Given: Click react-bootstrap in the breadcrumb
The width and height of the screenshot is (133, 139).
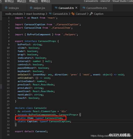Looking at the screenshot, I should click(35, 14).
